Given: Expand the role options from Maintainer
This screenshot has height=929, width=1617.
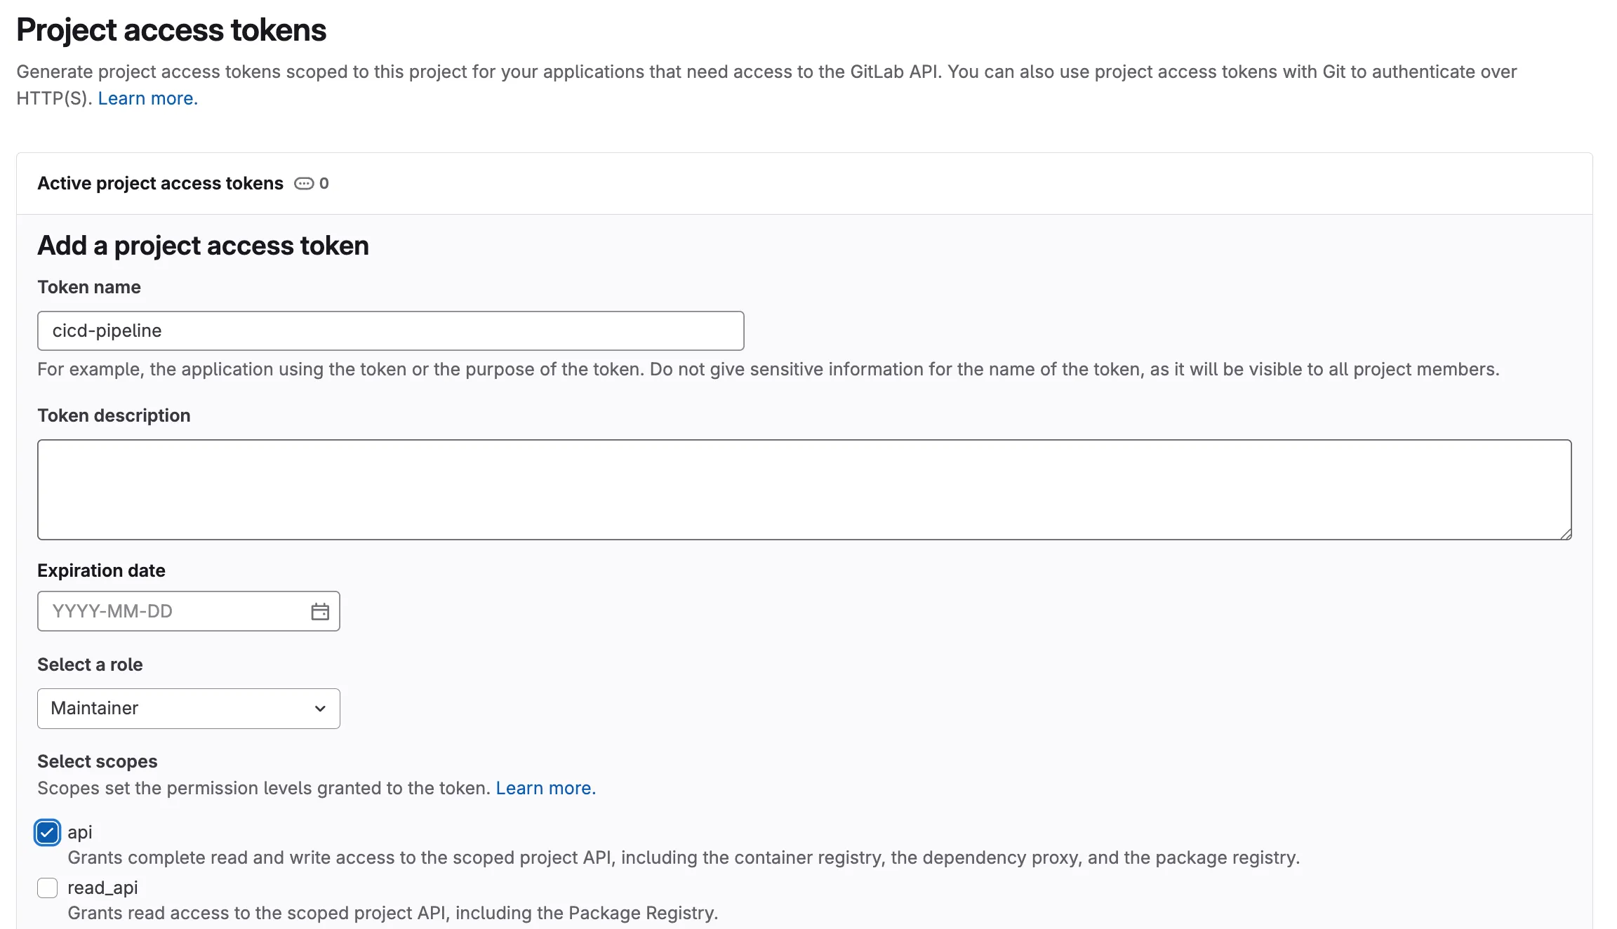Looking at the screenshot, I should (188, 709).
